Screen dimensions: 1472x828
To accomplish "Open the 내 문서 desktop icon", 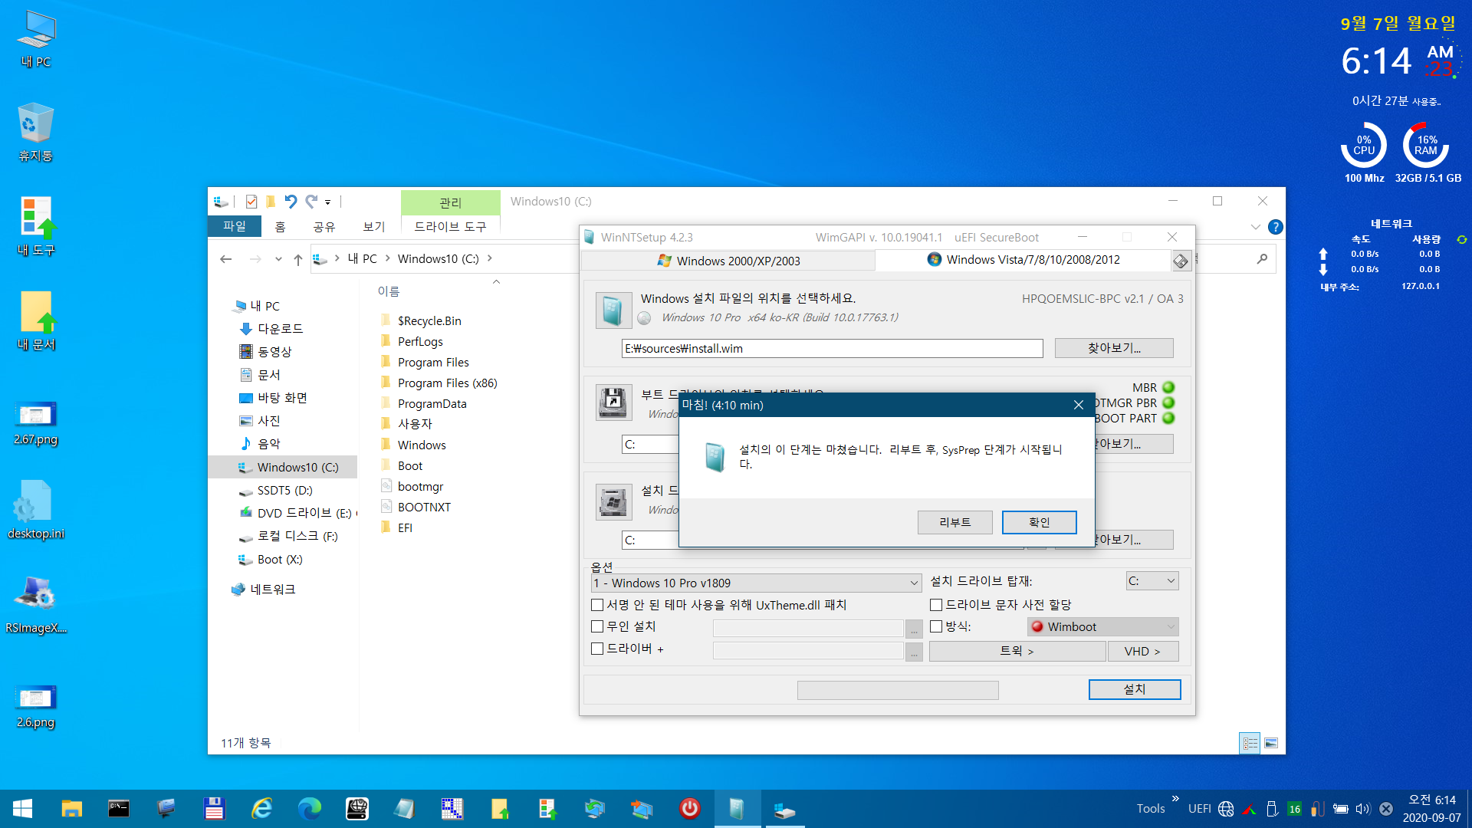I will click(x=35, y=320).
